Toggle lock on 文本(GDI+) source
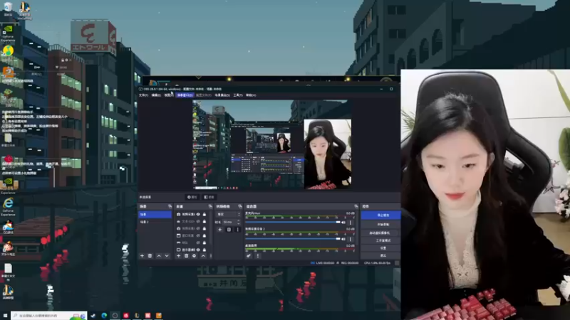Image resolution: width=570 pixels, height=320 pixels. click(204, 221)
